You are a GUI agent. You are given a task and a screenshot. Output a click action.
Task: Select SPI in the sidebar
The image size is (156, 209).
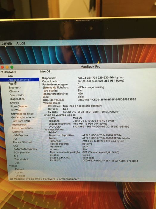tap(16, 156)
